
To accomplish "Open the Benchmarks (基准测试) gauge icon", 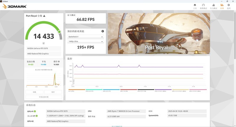I will pyautogui.click(x=203, y=5).
